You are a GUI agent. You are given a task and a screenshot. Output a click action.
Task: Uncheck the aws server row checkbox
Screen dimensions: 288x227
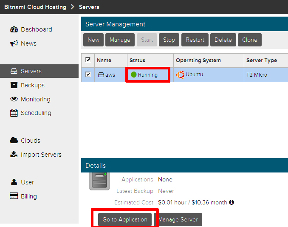pyautogui.click(x=88, y=75)
